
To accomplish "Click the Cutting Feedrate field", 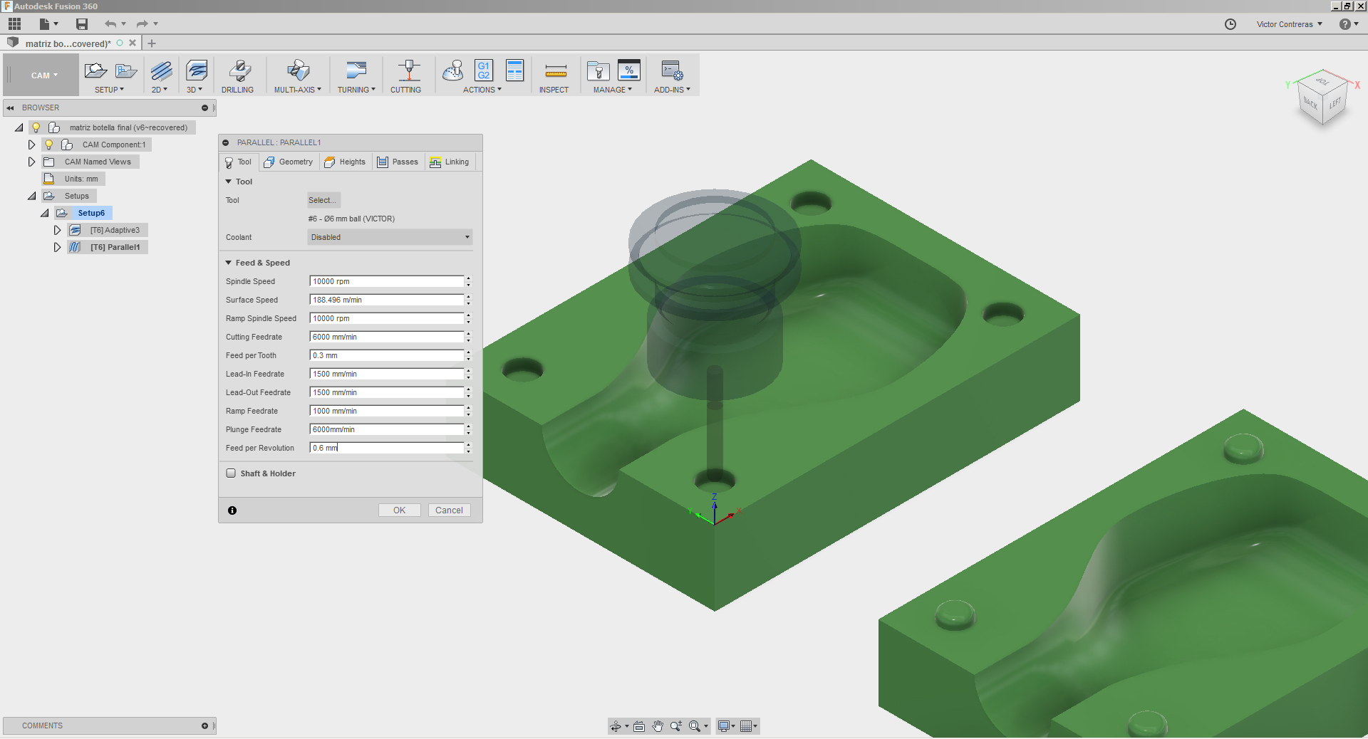I will (x=387, y=337).
